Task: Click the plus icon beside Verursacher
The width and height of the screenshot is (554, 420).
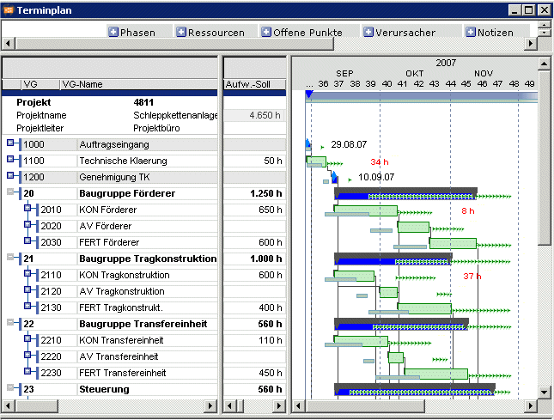Action: click(x=368, y=32)
